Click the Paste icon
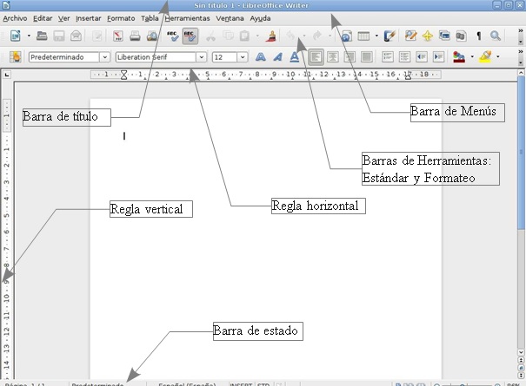Viewport: 526px width, 386px height. coord(245,36)
